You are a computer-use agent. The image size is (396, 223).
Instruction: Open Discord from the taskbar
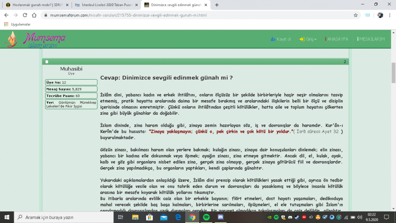220,217
